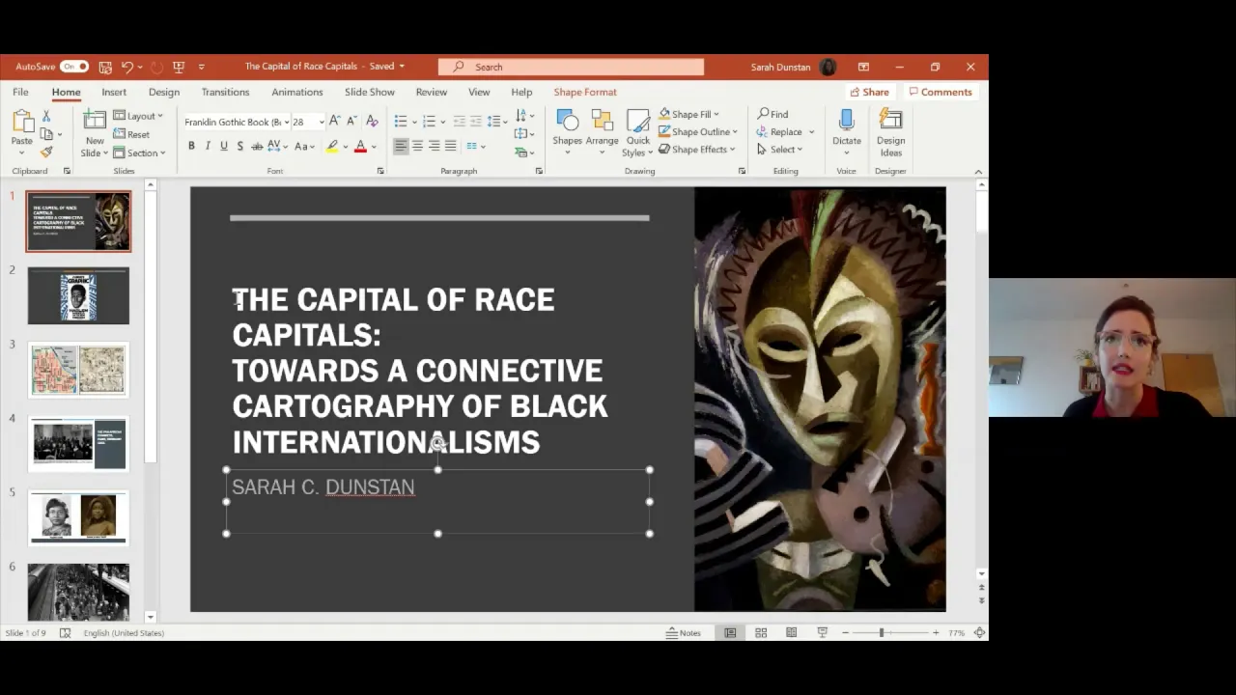
Task: Toggle text shadow
Action: point(239,146)
